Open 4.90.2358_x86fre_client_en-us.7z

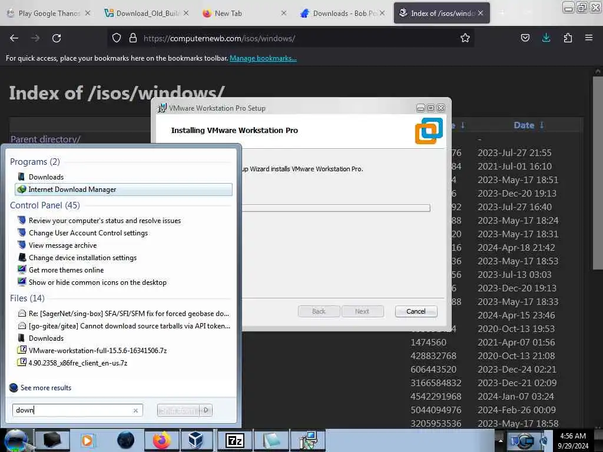pos(78,363)
